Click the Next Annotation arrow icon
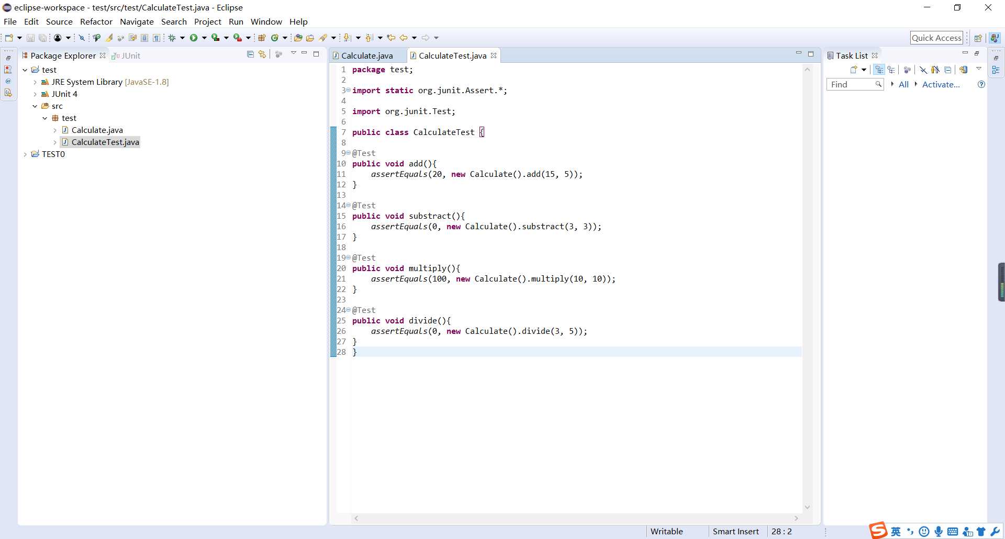 pos(347,38)
